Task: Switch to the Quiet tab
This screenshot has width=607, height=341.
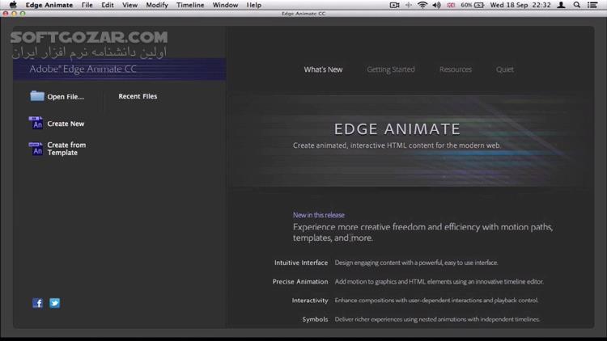Action: pos(505,69)
